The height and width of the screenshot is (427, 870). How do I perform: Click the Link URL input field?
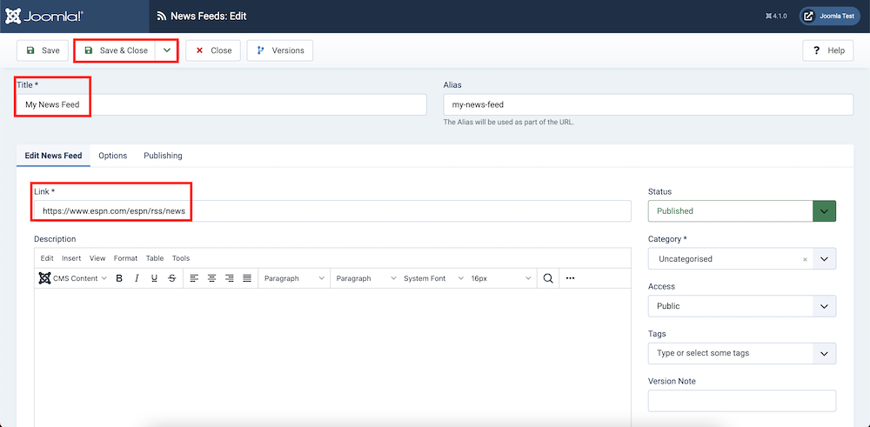(x=332, y=210)
